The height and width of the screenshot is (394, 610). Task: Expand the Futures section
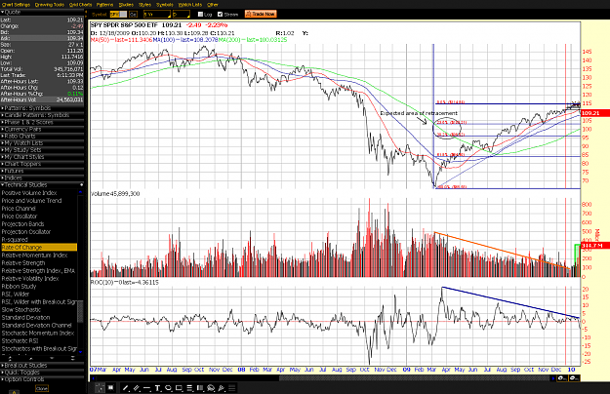tap(42, 171)
